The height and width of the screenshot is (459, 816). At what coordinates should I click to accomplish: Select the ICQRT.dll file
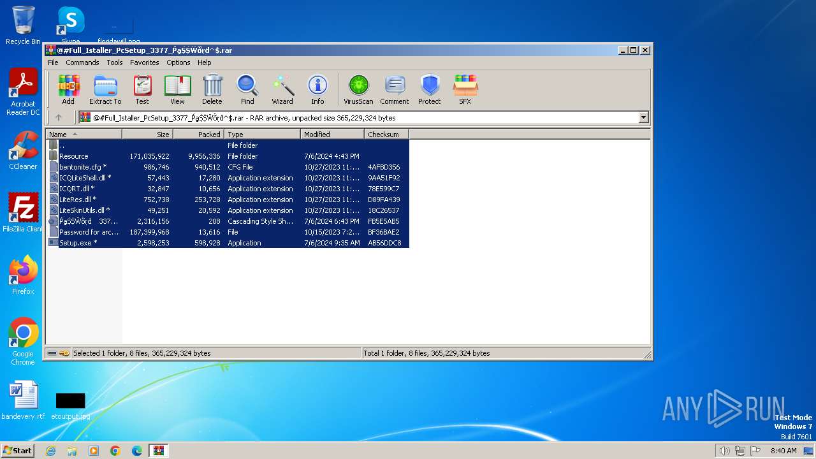click(x=228, y=189)
